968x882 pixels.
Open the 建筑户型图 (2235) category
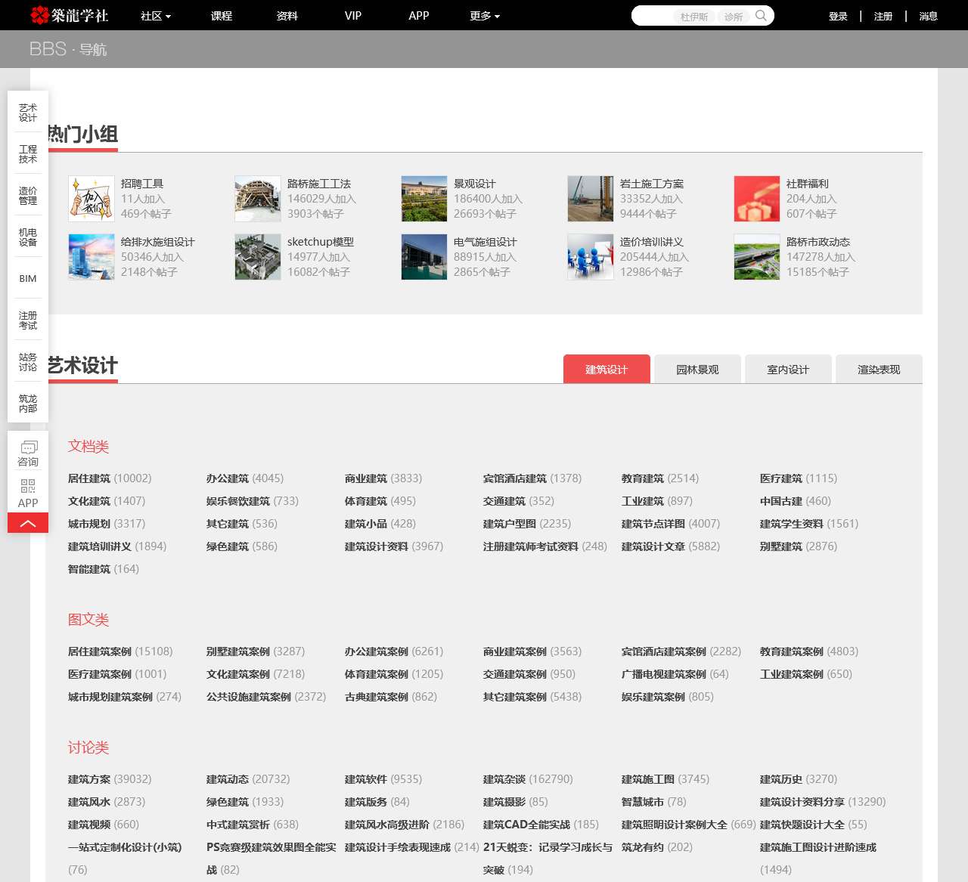(527, 524)
